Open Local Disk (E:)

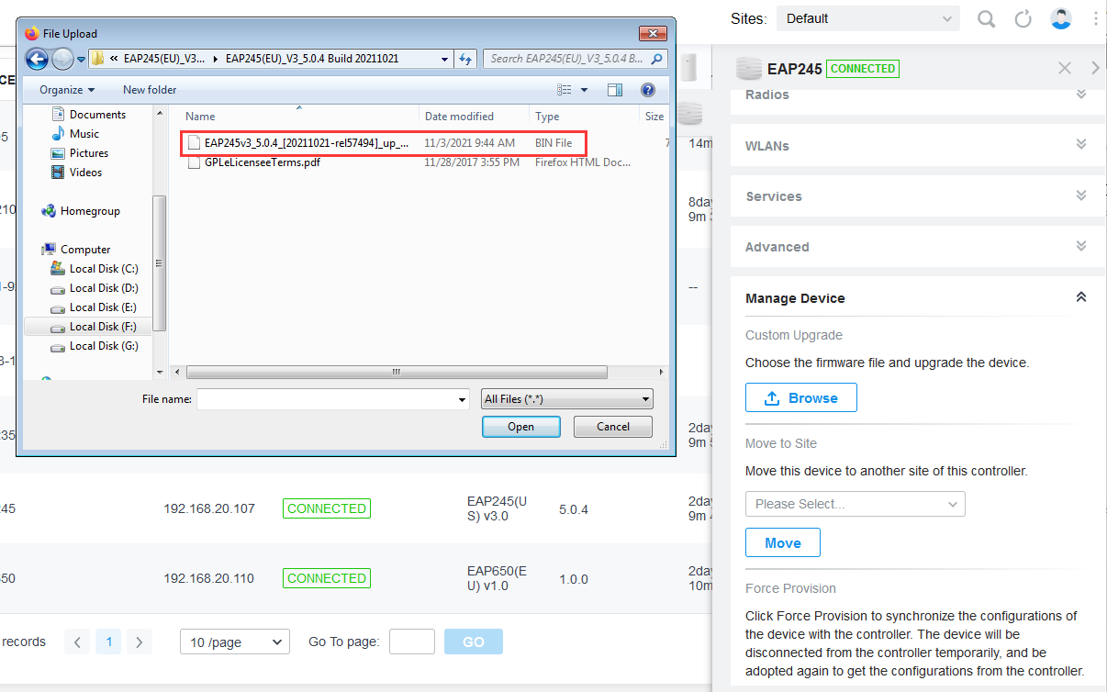point(95,307)
